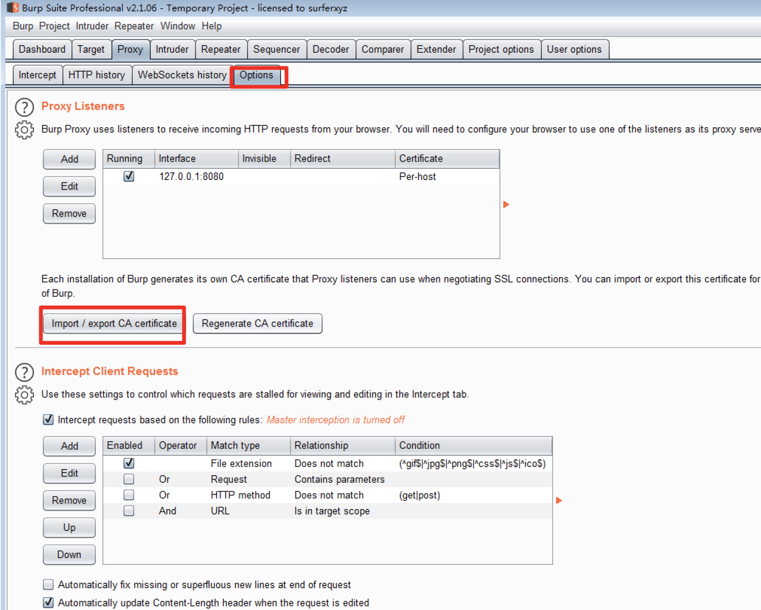This screenshot has width=761, height=610.
Task: Open the Help menu
Action: [212, 26]
